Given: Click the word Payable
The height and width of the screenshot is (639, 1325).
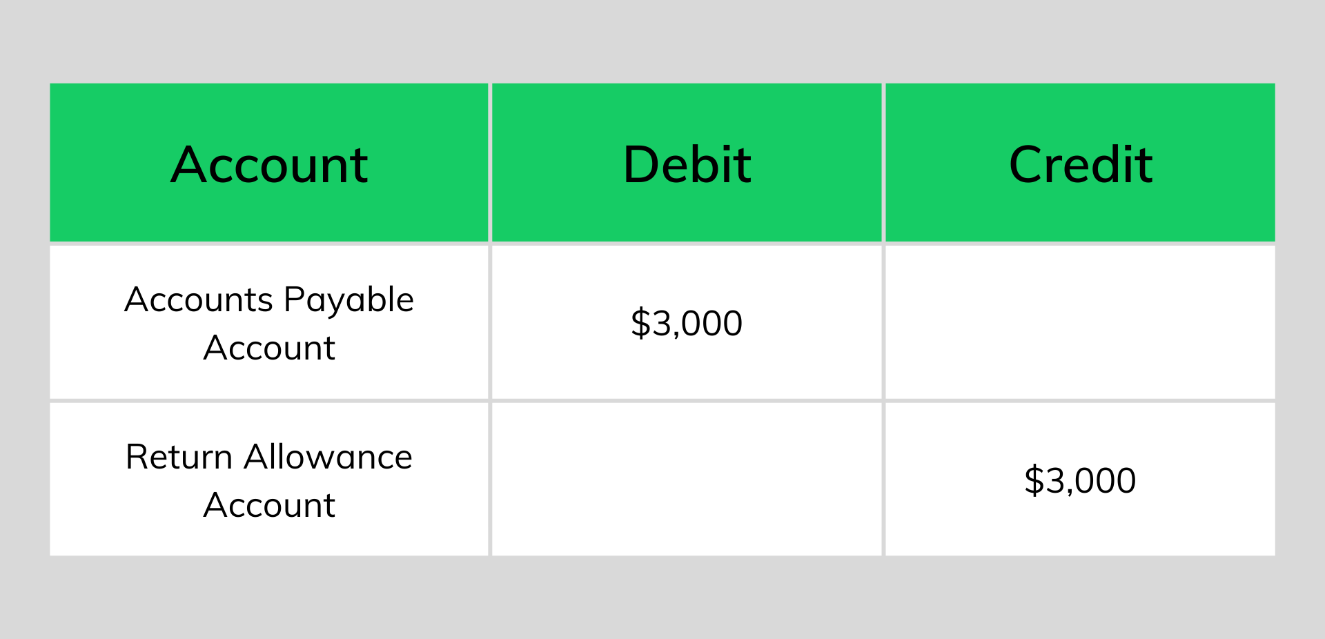Looking at the screenshot, I should (x=349, y=301).
